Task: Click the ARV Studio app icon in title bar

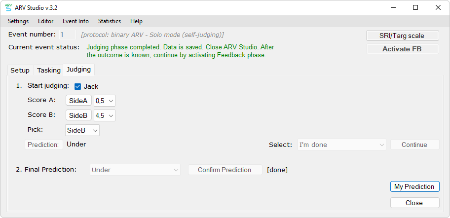Action: (x=8, y=8)
